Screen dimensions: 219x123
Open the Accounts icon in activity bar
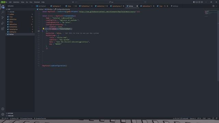(3, 109)
